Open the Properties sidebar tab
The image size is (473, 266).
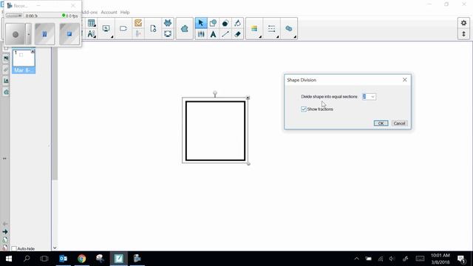6,81
